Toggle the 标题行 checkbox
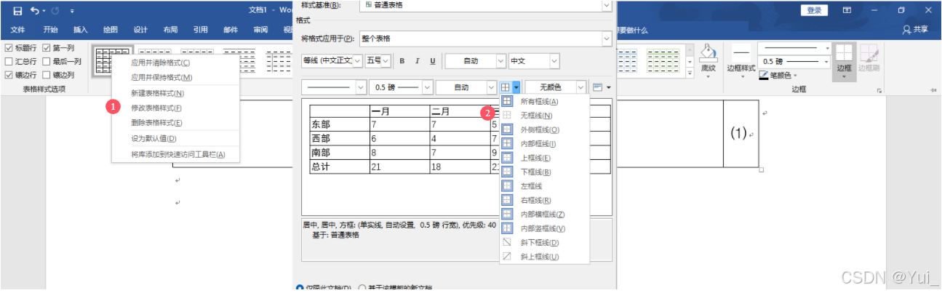This screenshot has height=293, width=942. 9,48
